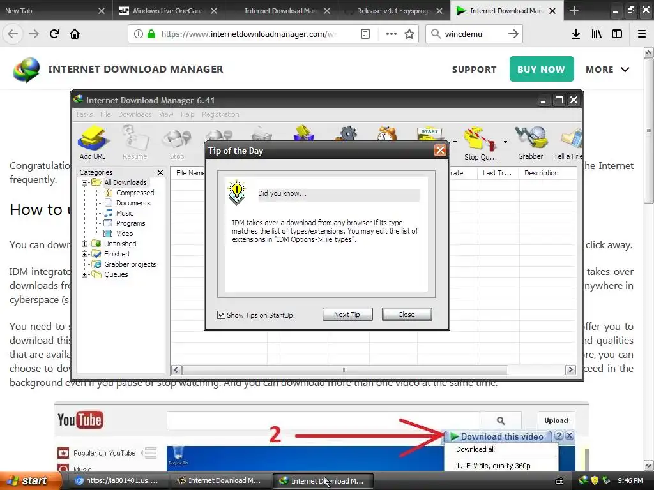Click the IDM globe logo on webpage

click(x=26, y=70)
